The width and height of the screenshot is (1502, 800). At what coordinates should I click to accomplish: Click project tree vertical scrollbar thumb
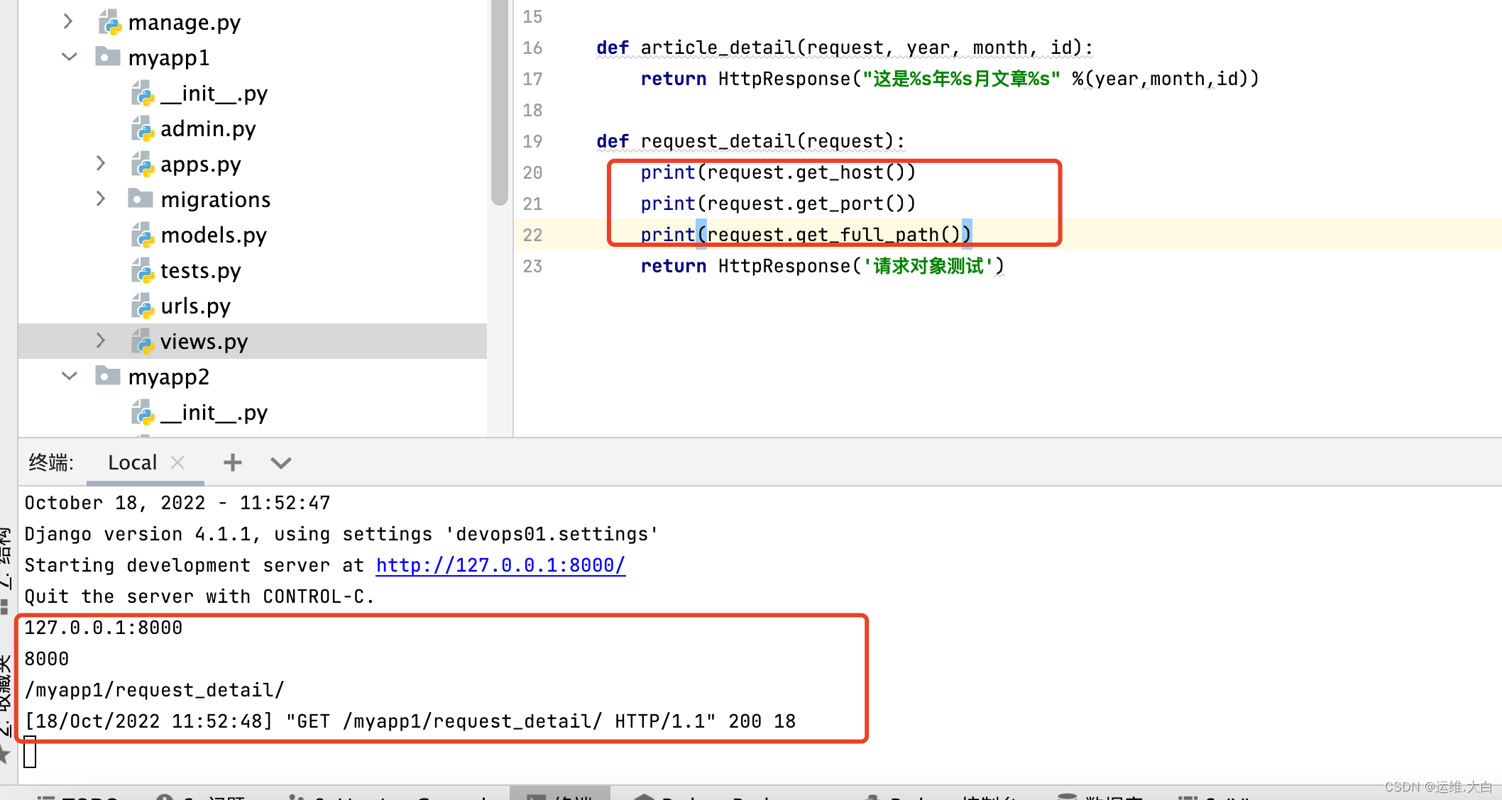pyautogui.click(x=500, y=103)
